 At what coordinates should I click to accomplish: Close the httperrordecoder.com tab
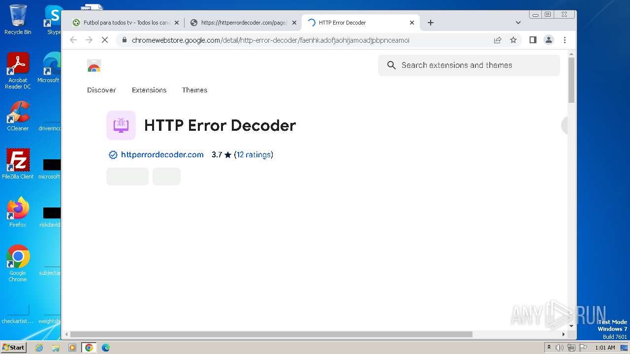pyautogui.click(x=294, y=23)
